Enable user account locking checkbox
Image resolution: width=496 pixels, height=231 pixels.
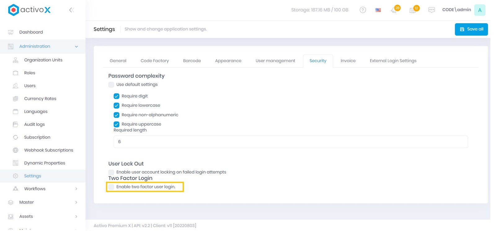(x=111, y=172)
